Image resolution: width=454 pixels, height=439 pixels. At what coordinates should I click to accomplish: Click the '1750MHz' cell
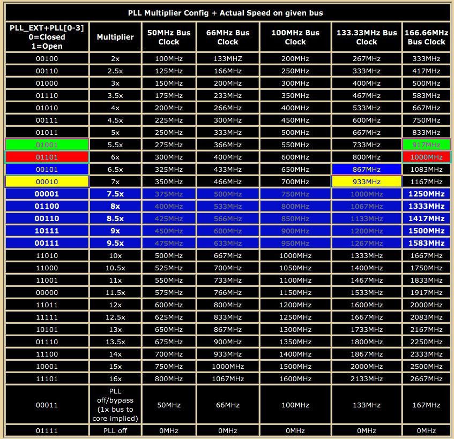click(x=426, y=268)
